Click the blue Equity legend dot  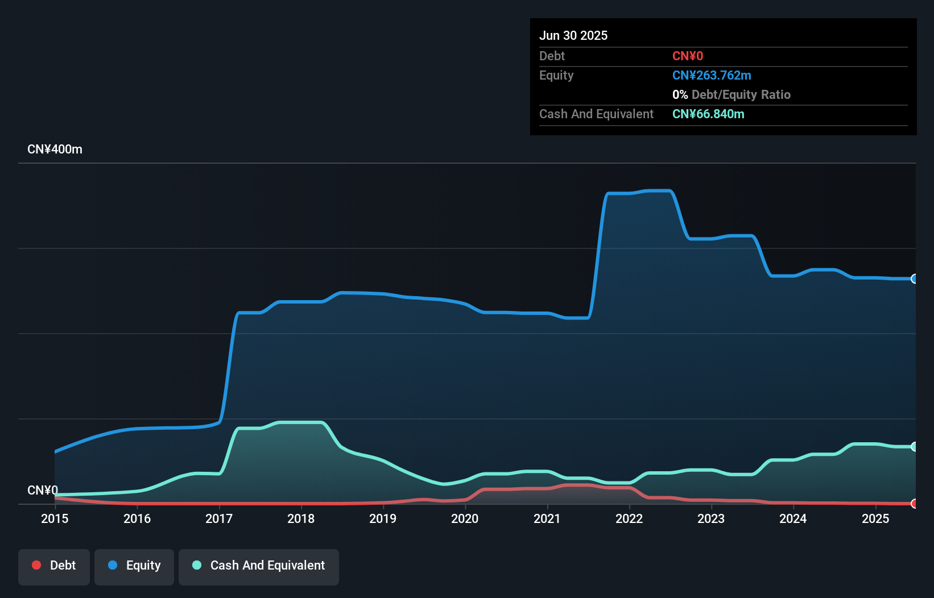click(113, 565)
